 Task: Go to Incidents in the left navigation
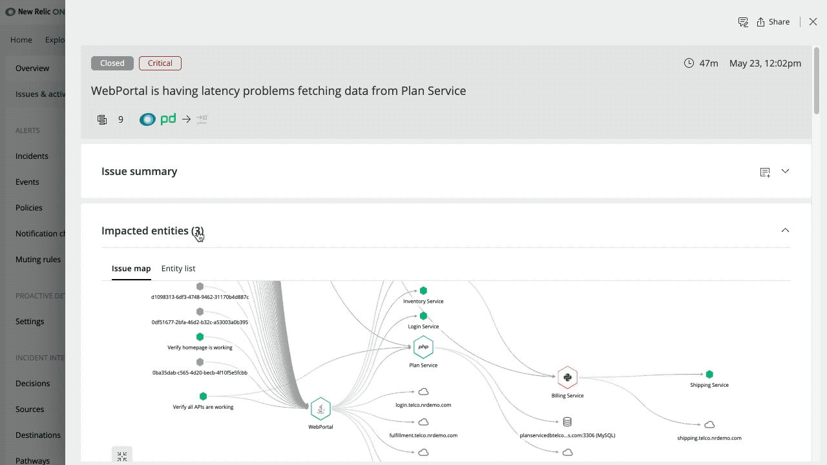point(32,156)
